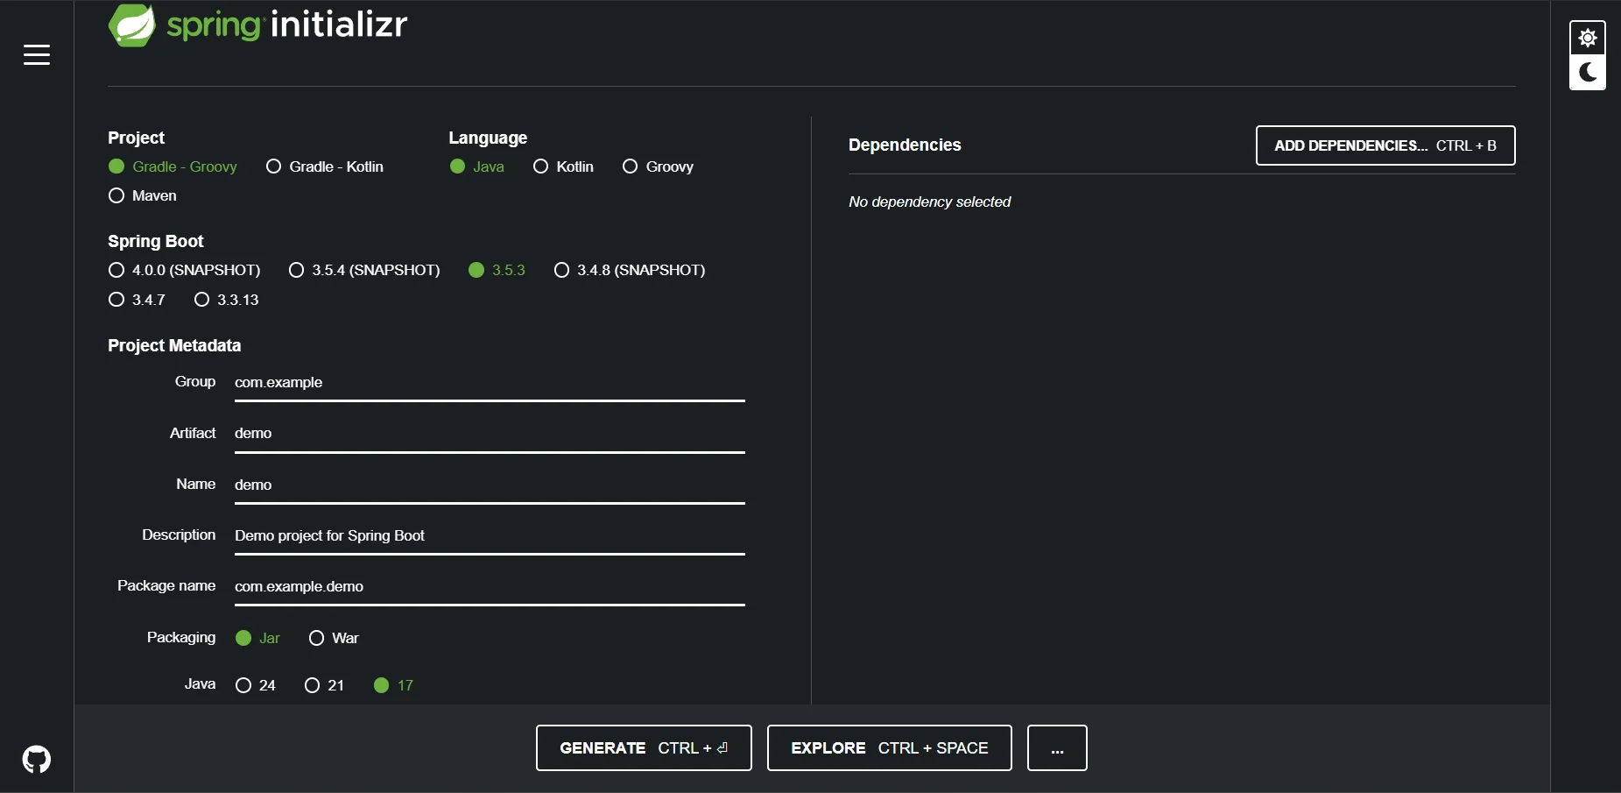
Task: Switch to light theme sun icon
Action: [1588, 39]
